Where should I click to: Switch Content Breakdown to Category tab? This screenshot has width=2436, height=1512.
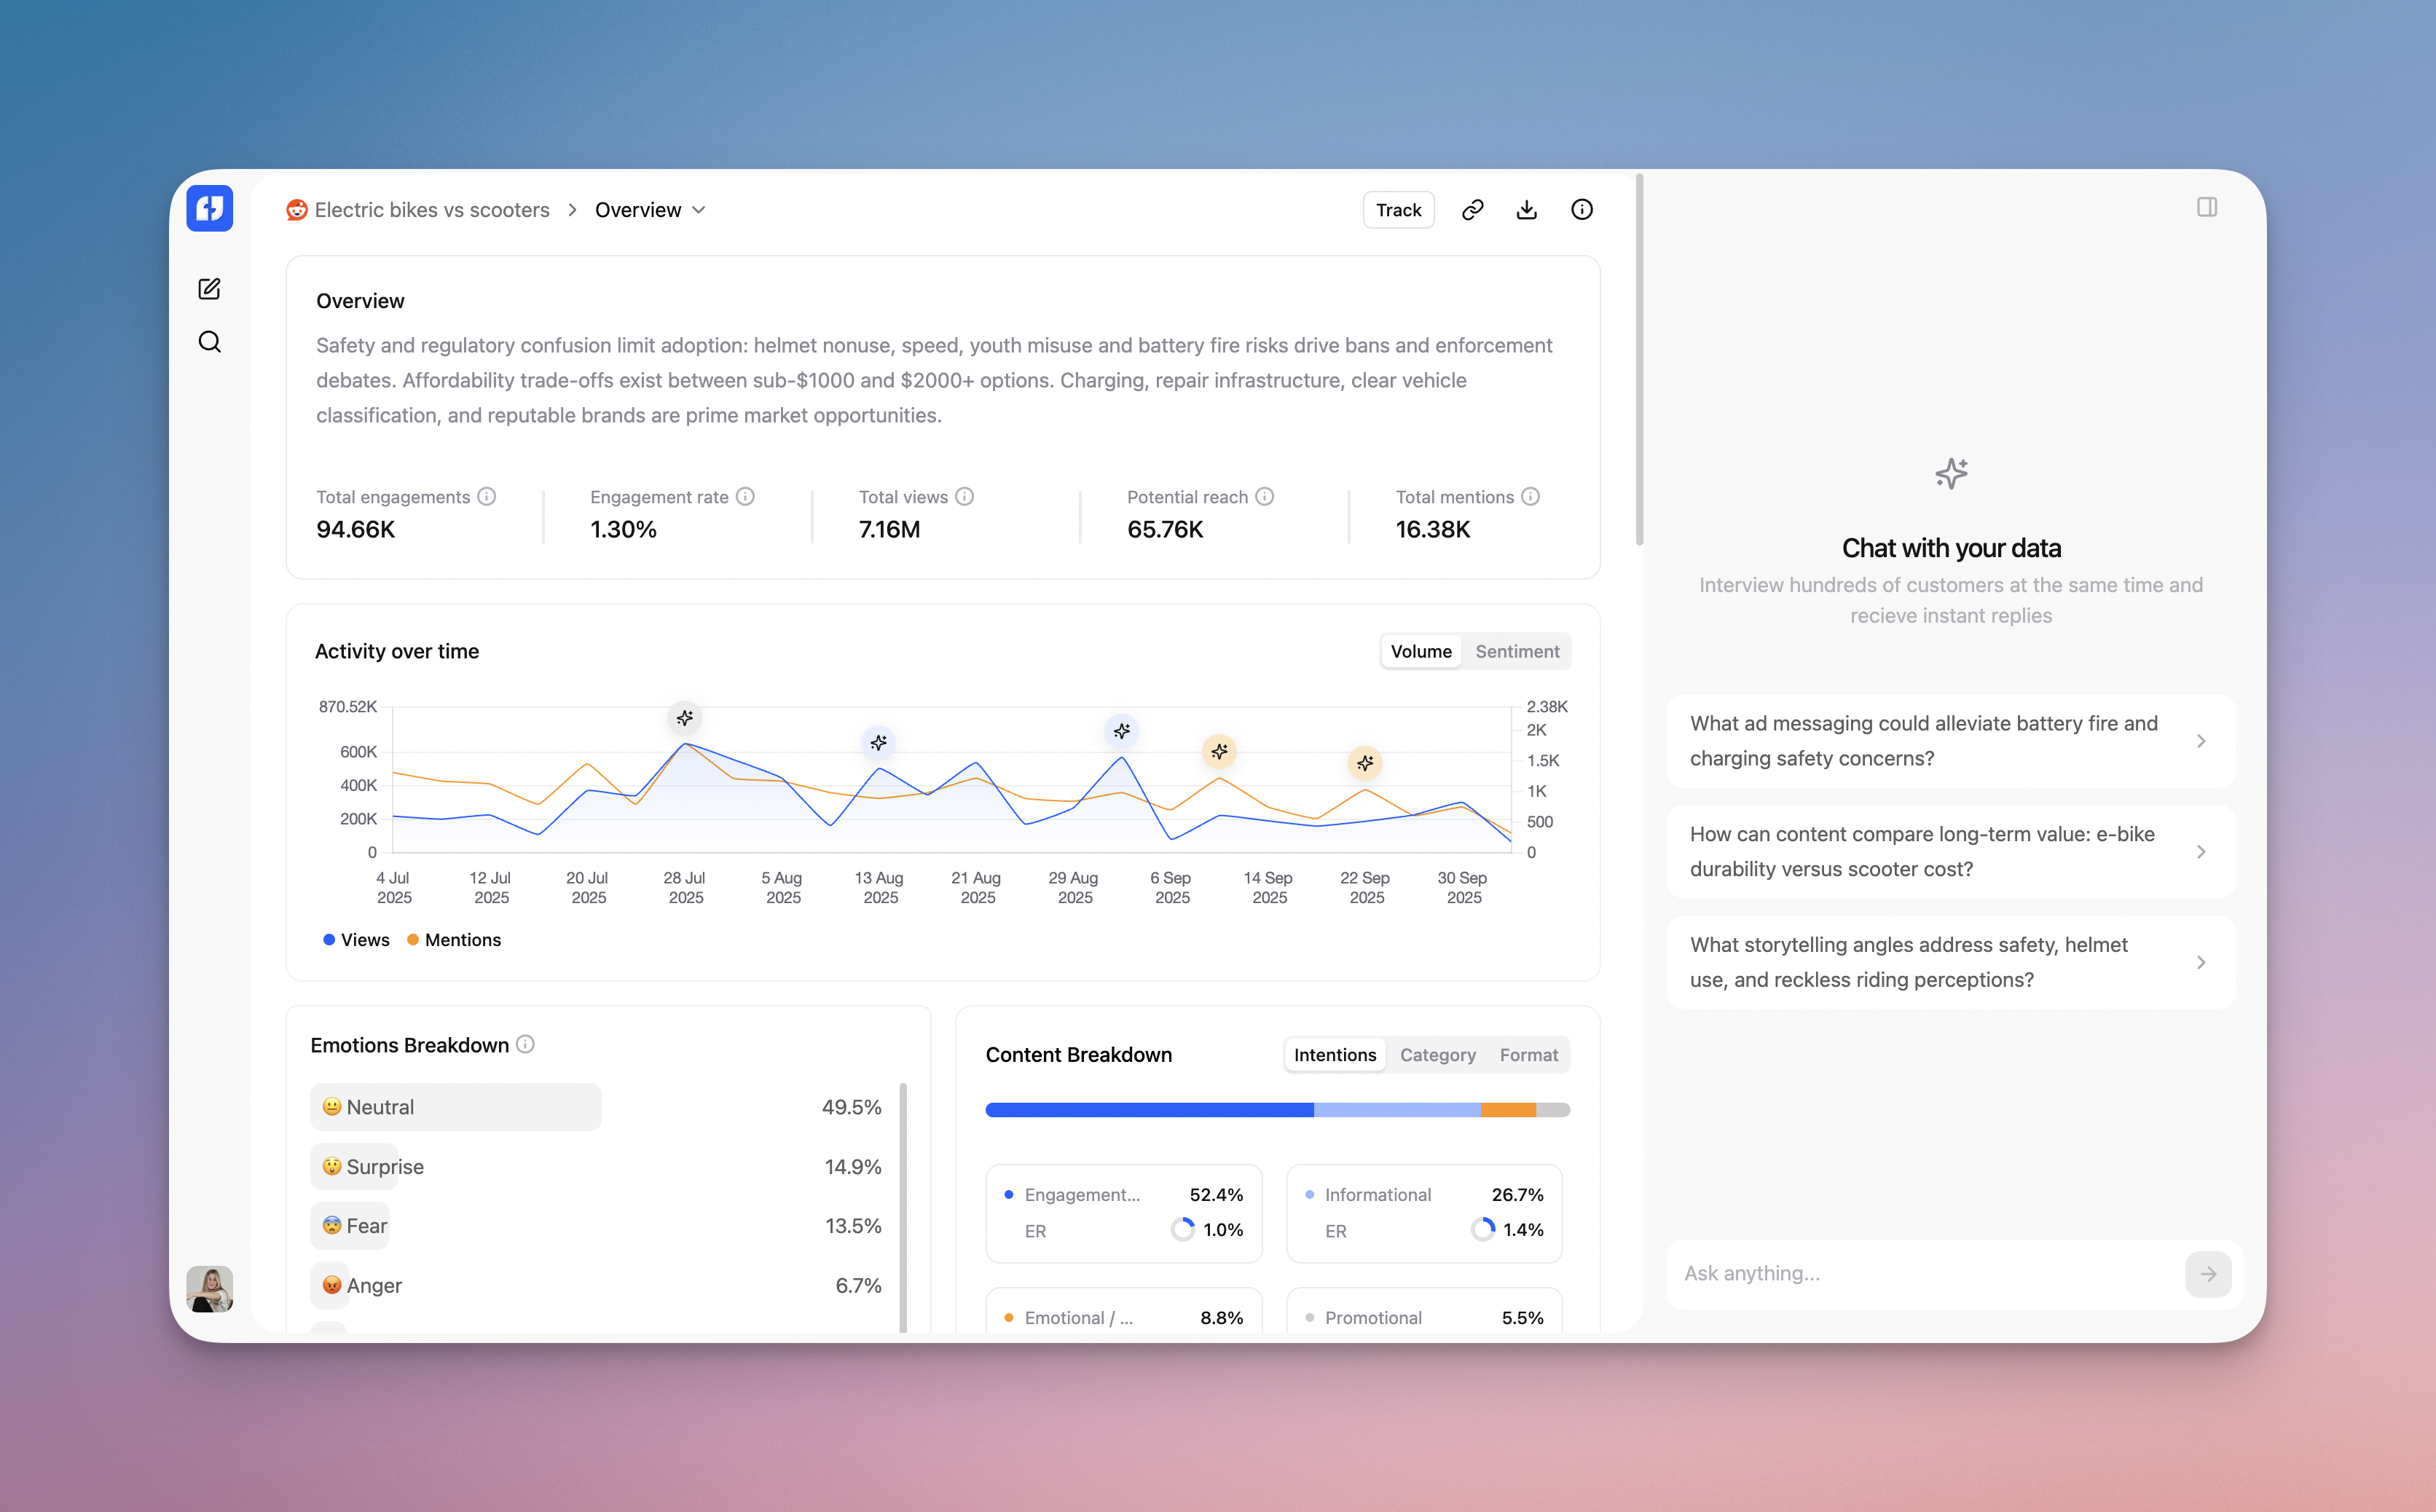click(x=1437, y=1055)
